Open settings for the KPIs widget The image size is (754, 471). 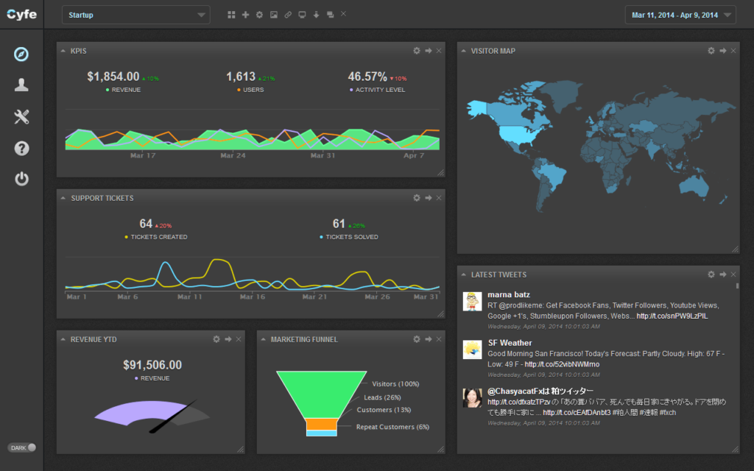[416, 51]
